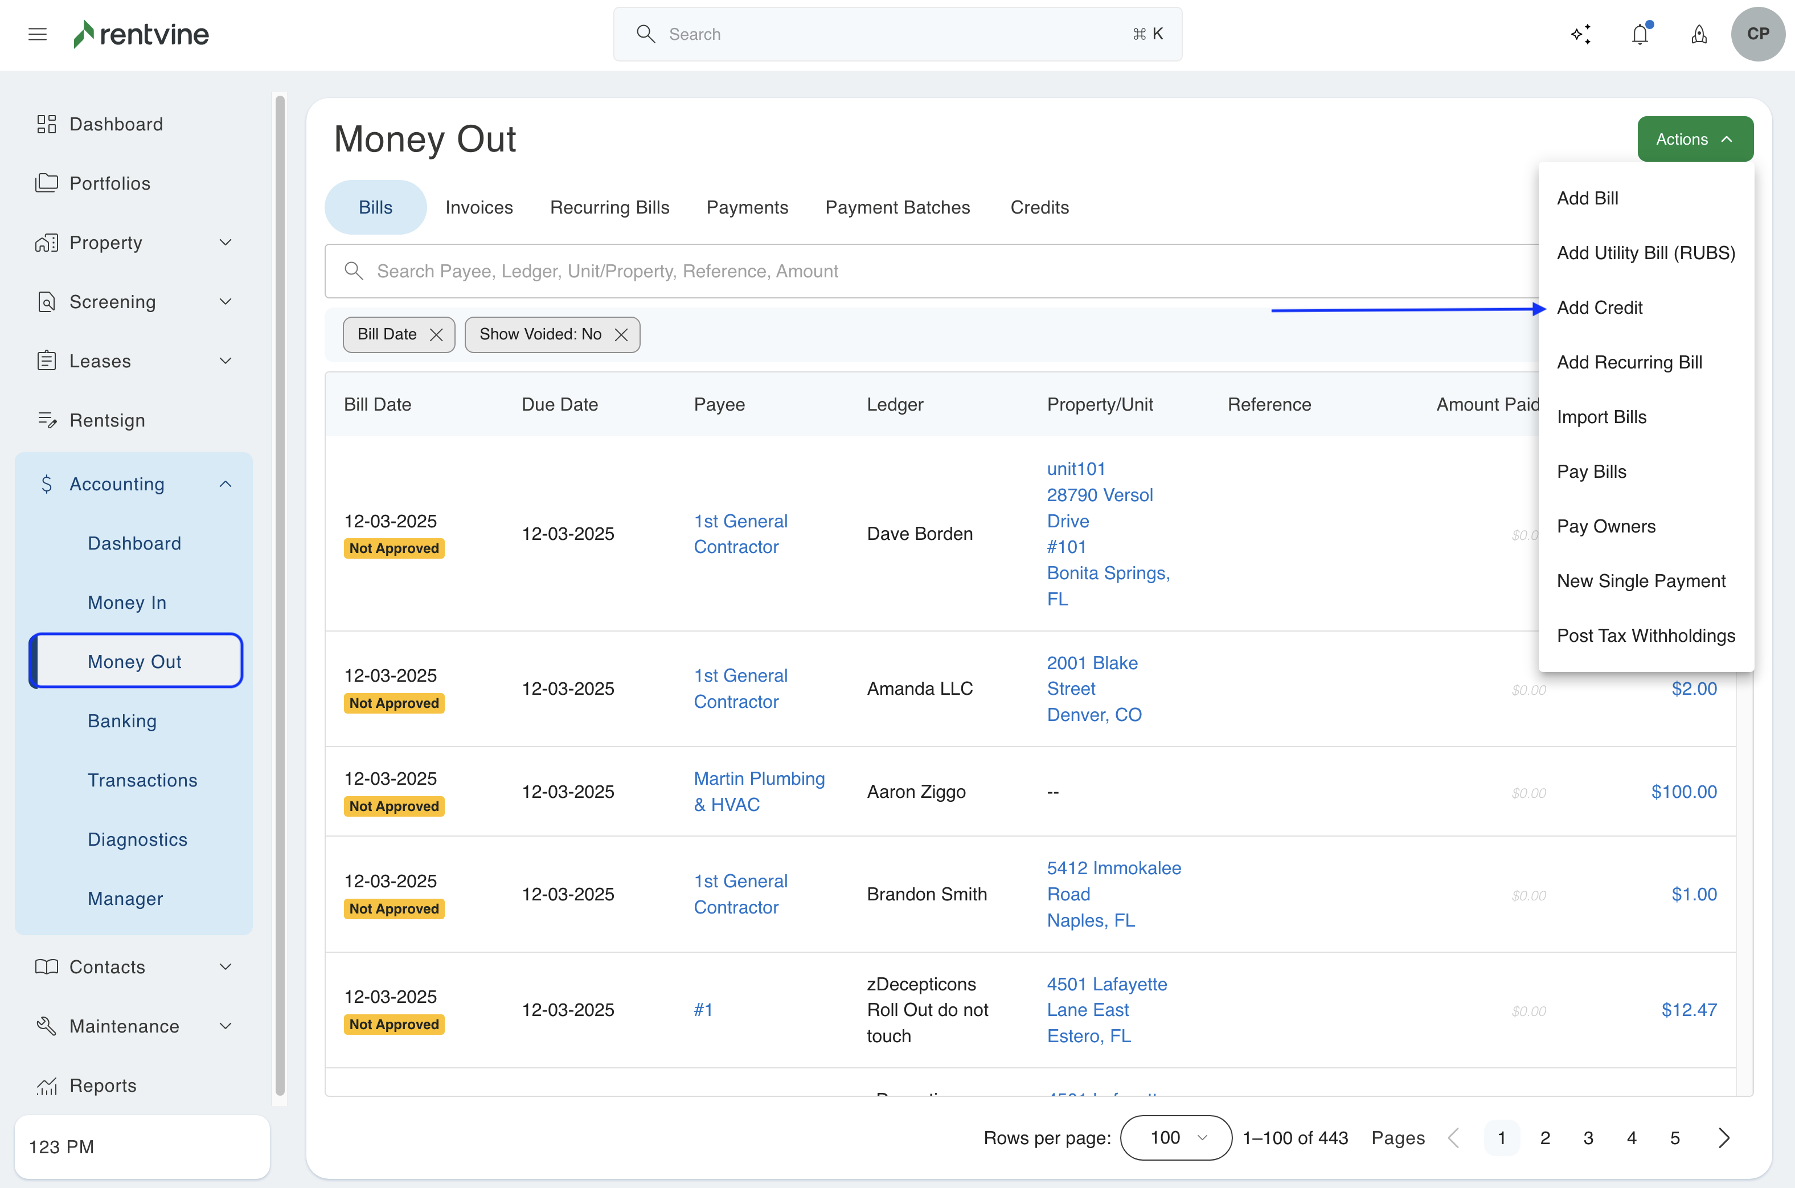Choose Add Credit from Actions menu
Screen dimensions: 1795x1188
[1600, 308]
